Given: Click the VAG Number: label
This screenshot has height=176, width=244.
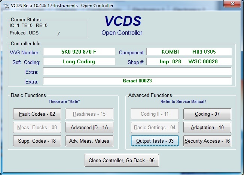Looking at the screenshot, I should pos(25,52).
